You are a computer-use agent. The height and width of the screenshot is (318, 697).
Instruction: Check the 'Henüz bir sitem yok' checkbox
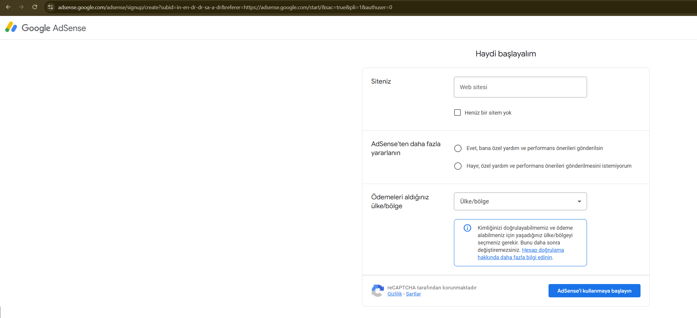(457, 112)
